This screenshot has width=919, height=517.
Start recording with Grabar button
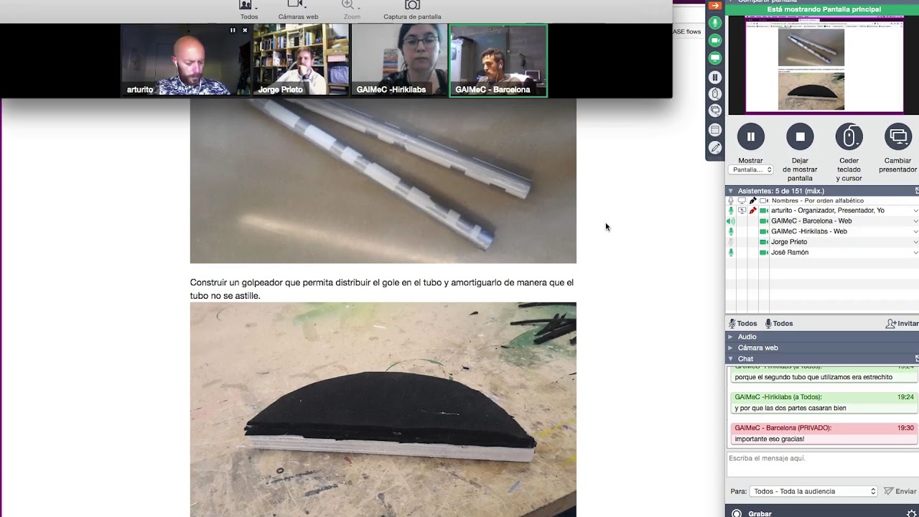752,513
